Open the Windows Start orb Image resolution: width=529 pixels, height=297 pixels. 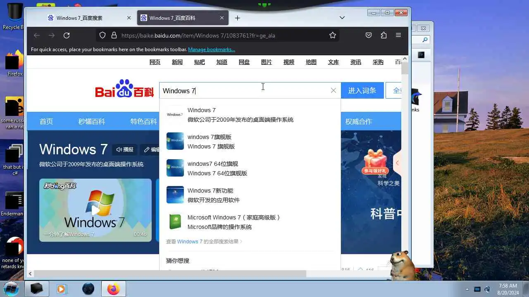coord(11,288)
